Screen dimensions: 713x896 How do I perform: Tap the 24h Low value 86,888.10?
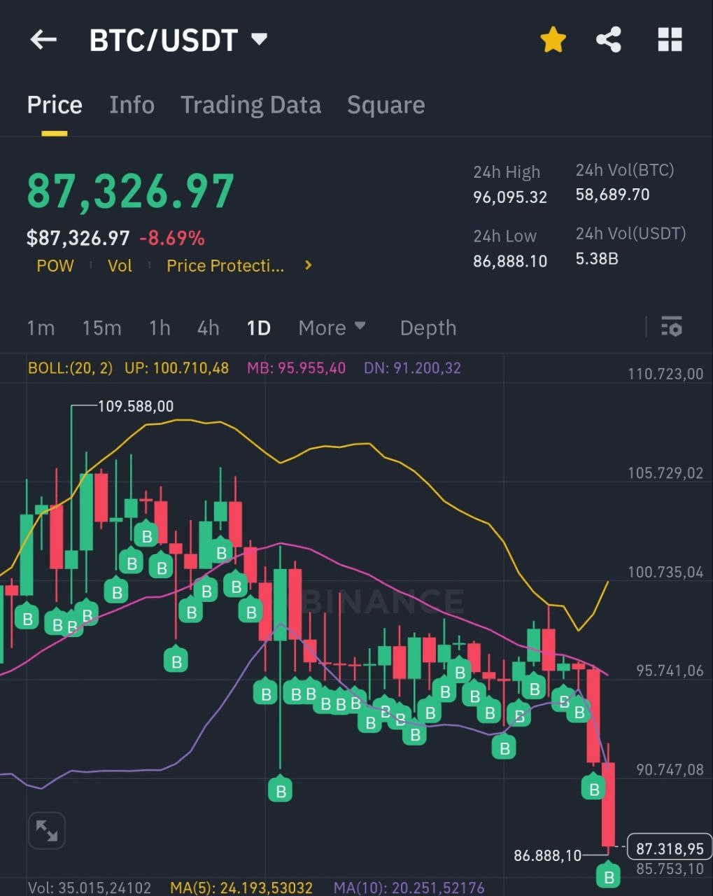[510, 261]
